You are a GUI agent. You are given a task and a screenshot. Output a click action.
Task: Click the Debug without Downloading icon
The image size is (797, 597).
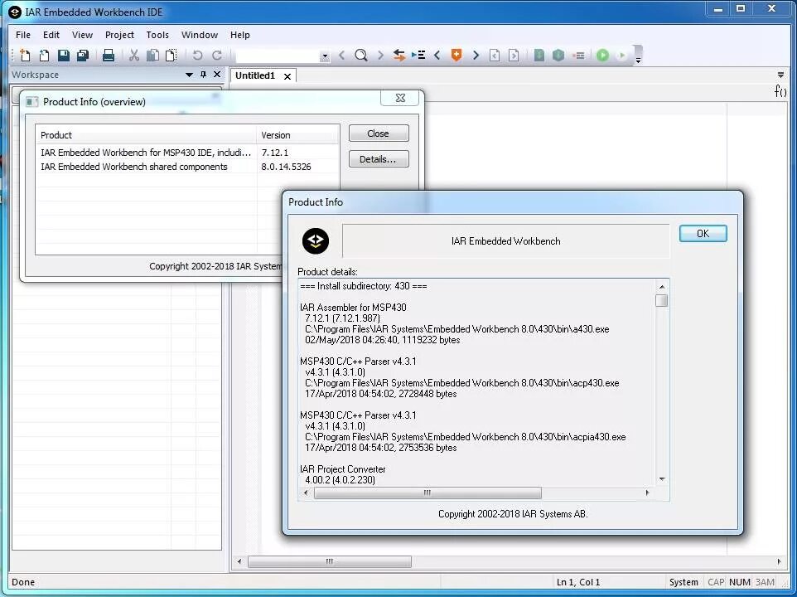pyautogui.click(x=621, y=55)
